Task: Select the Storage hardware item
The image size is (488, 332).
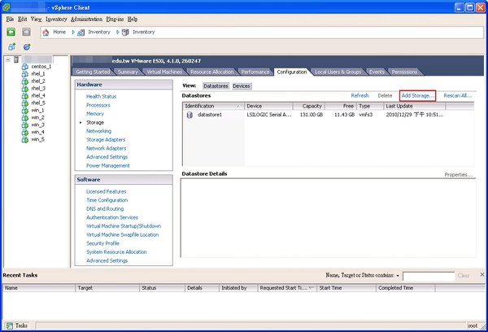Action: (95, 123)
